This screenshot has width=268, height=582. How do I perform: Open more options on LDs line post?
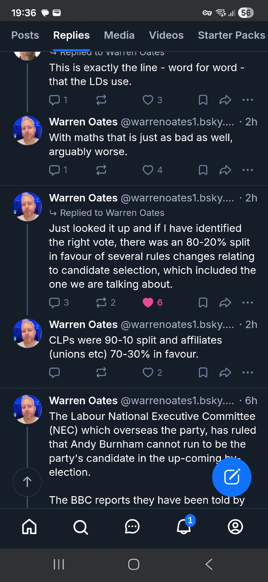[x=248, y=100]
